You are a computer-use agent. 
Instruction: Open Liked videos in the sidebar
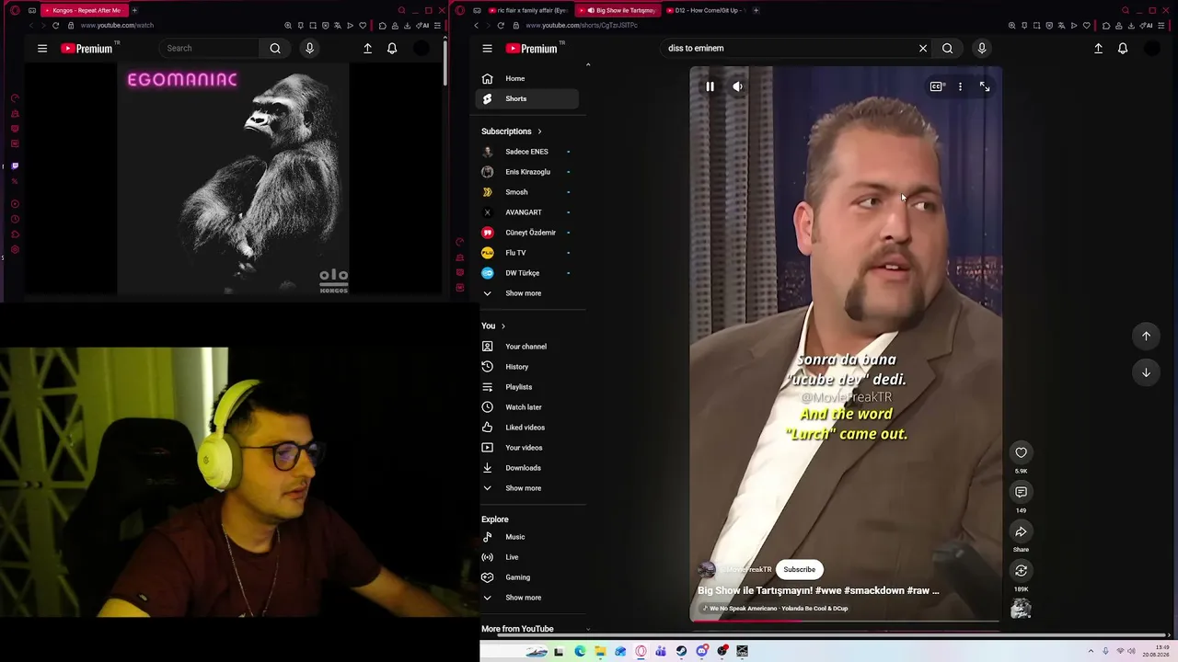click(x=527, y=428)
